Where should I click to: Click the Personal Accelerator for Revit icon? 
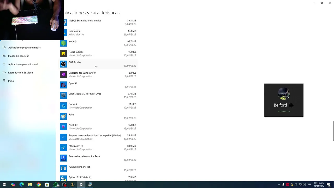coord(63,158)
